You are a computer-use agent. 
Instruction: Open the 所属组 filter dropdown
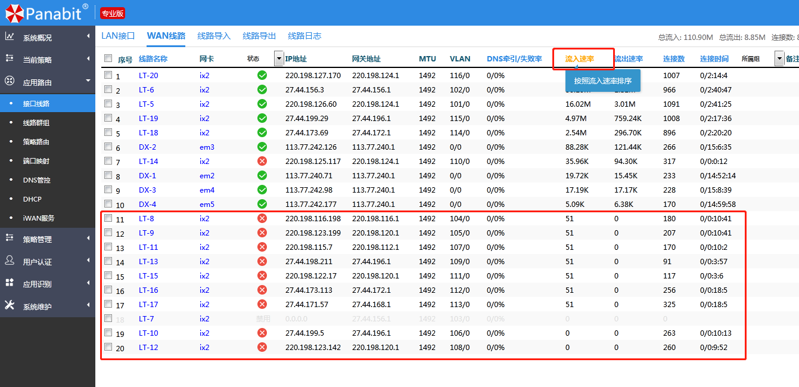click(779, 58)
